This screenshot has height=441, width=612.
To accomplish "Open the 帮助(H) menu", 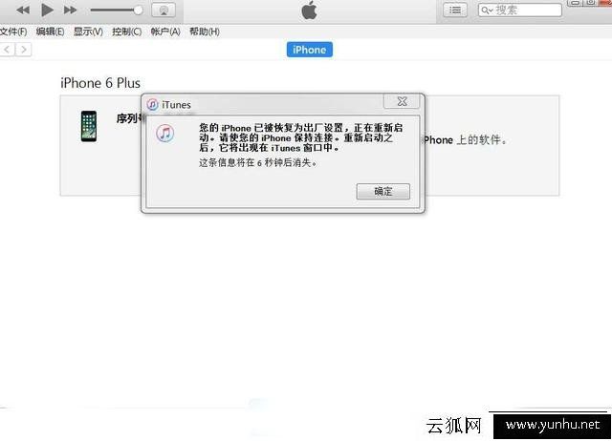I will [x=204, y=31].
